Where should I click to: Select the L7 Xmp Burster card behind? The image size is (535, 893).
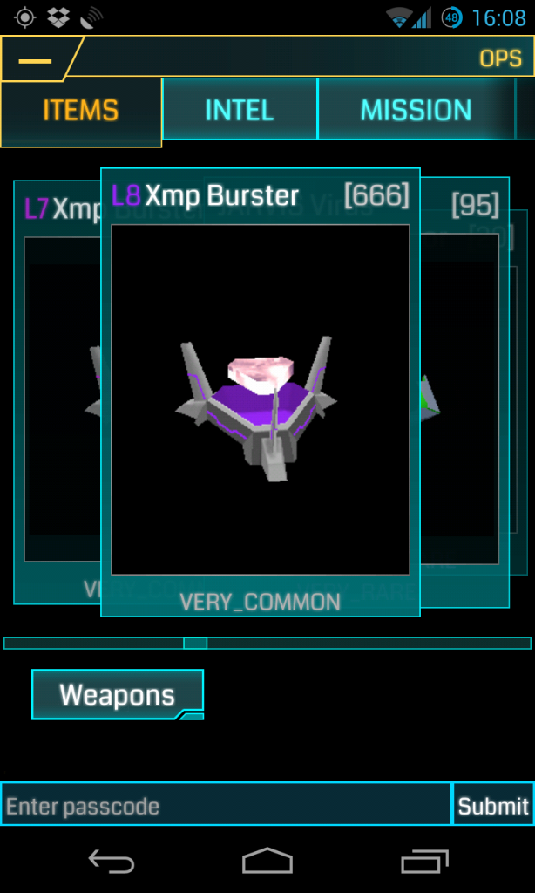(x=57, y=392)
